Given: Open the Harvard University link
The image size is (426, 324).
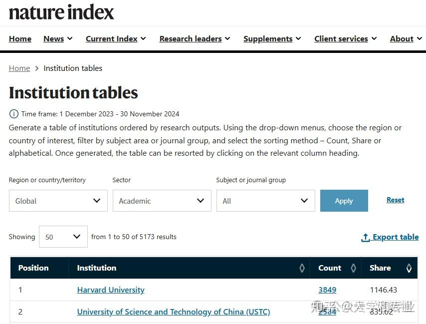Looking at the screenshot, I should coord(110,290).
